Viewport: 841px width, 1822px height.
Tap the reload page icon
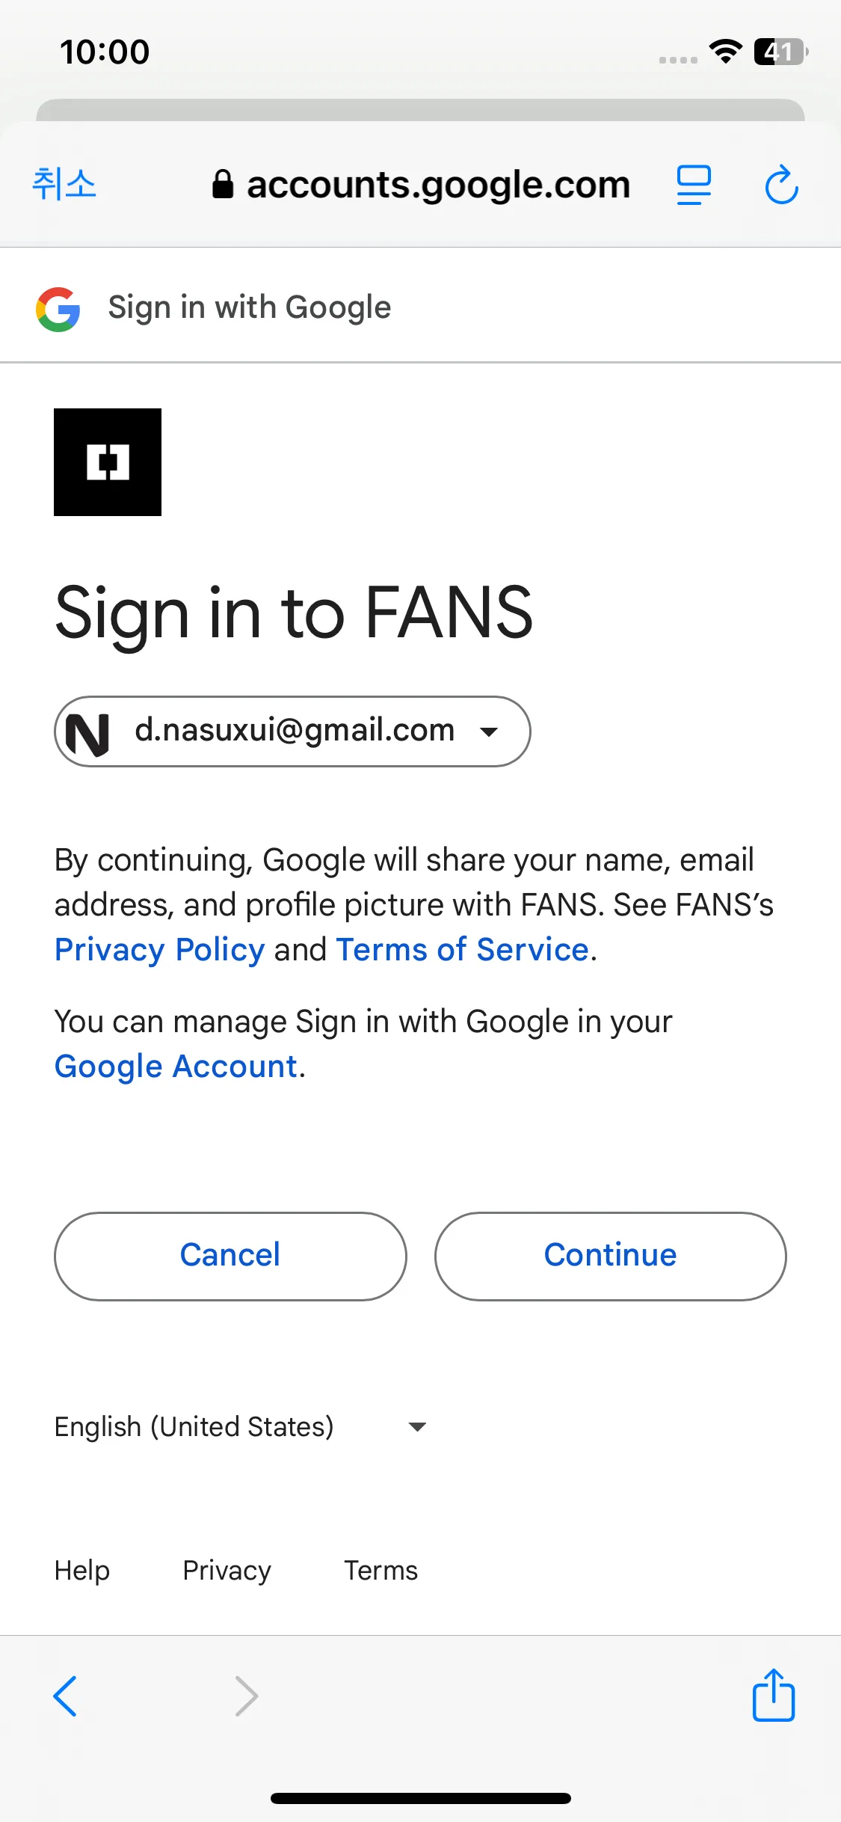click(x=782, y=185)
